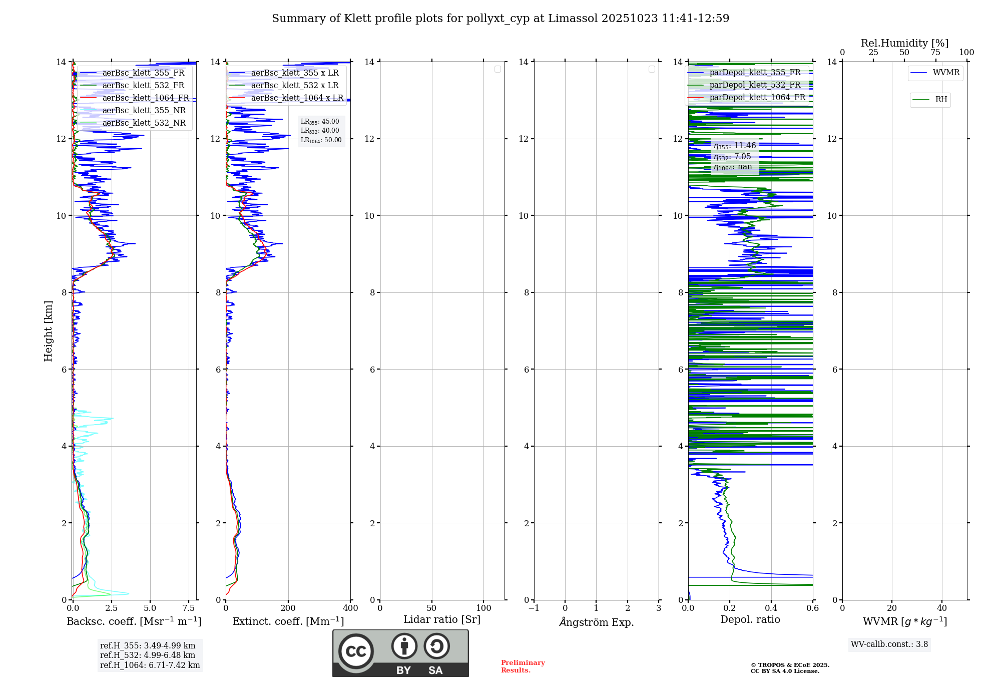Click the WV-calib.const. 3.8 label
This screenshot has width=1001, height=681.
889,644
